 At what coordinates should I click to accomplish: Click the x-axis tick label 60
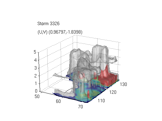point(58,101)
